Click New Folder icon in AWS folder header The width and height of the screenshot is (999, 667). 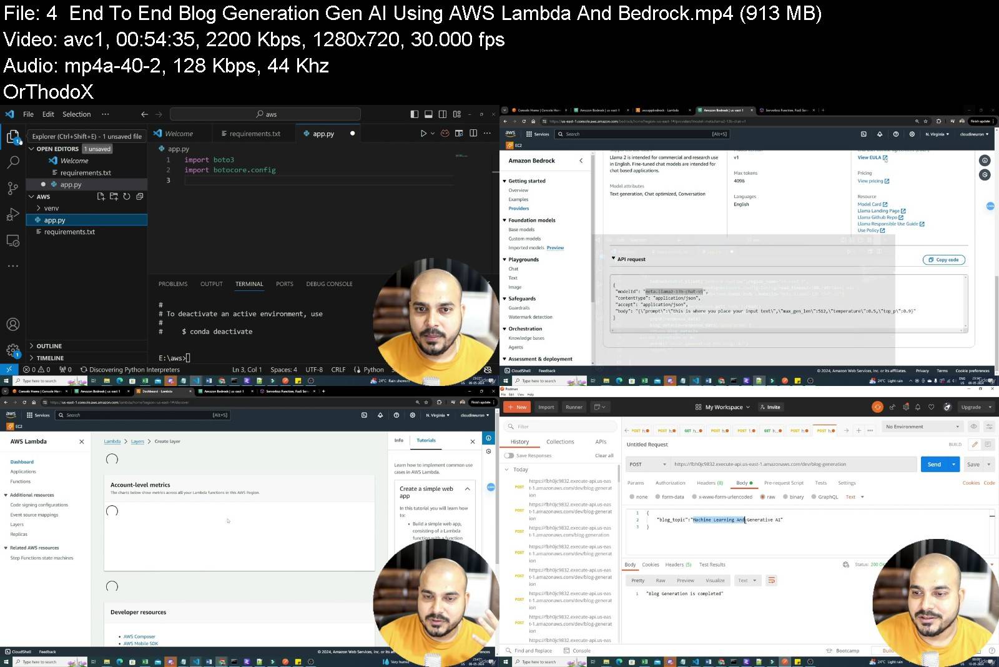pyautogui.click(x=114, y=197)
